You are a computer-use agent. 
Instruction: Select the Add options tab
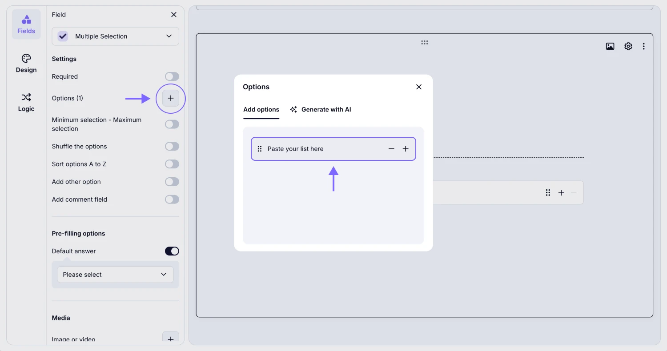click(261, 109)
